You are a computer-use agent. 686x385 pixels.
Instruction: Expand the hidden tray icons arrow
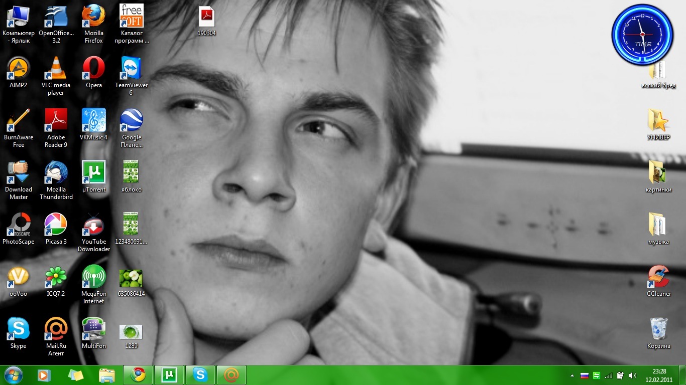[571, 375]
